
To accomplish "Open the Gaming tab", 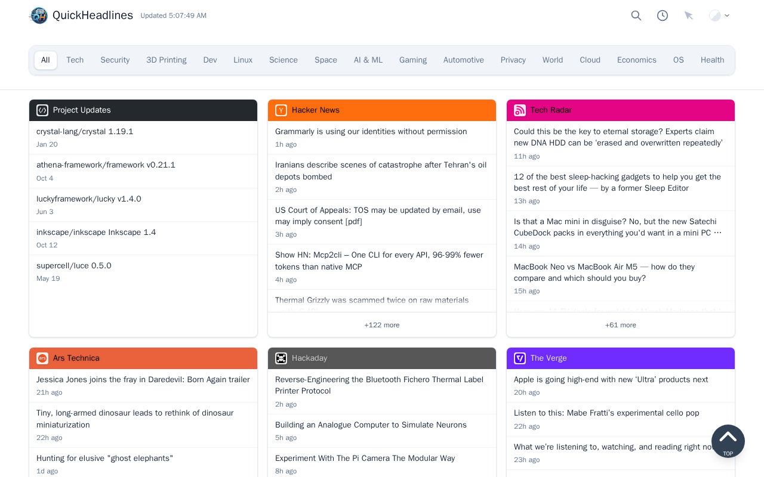I will point(413,60).
